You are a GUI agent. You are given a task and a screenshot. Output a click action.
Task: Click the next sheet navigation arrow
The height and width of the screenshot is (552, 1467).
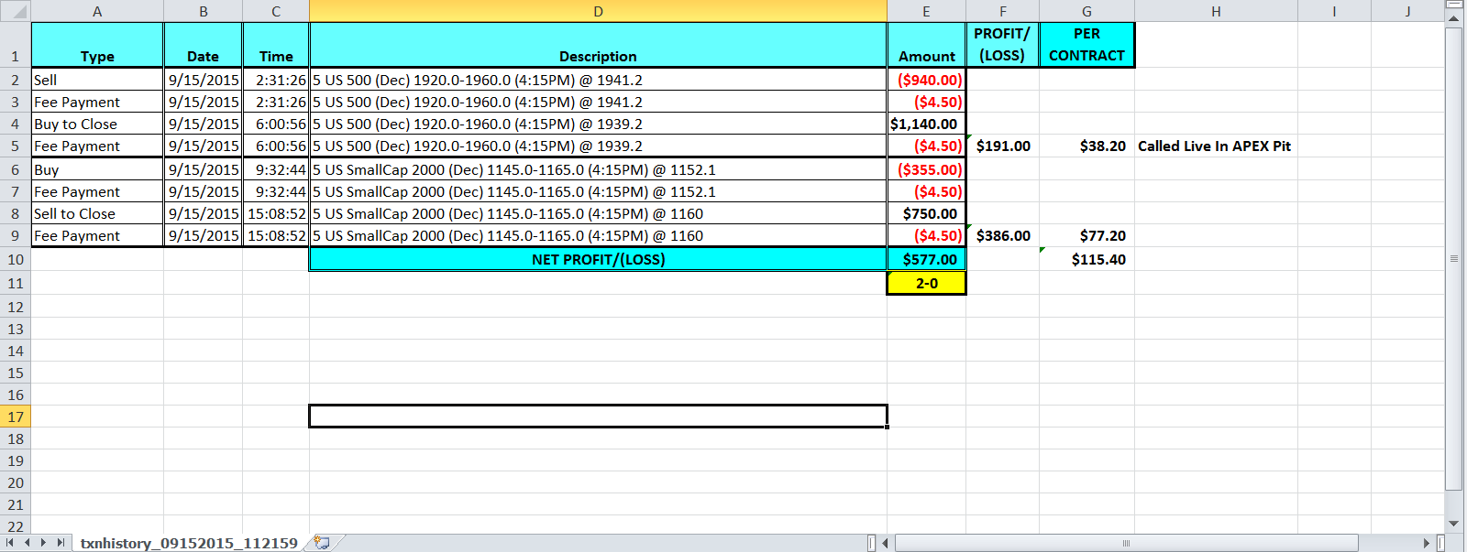tap(43, 543)
